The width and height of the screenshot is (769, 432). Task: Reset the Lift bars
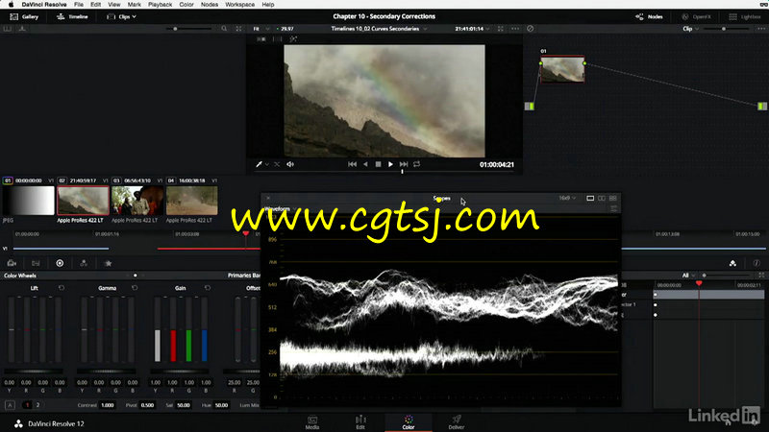coord(62,288)
